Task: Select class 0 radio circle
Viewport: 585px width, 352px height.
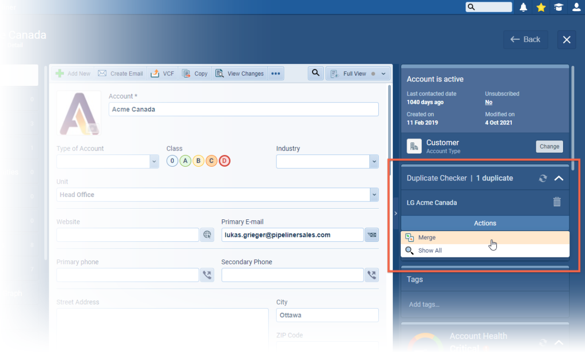Action: pos(172,161)
